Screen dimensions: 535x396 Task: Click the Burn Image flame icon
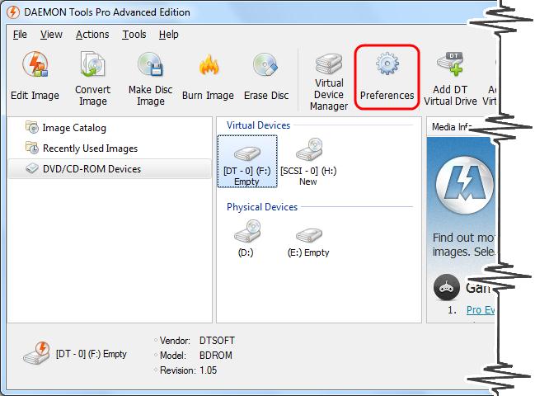point(209,65)
